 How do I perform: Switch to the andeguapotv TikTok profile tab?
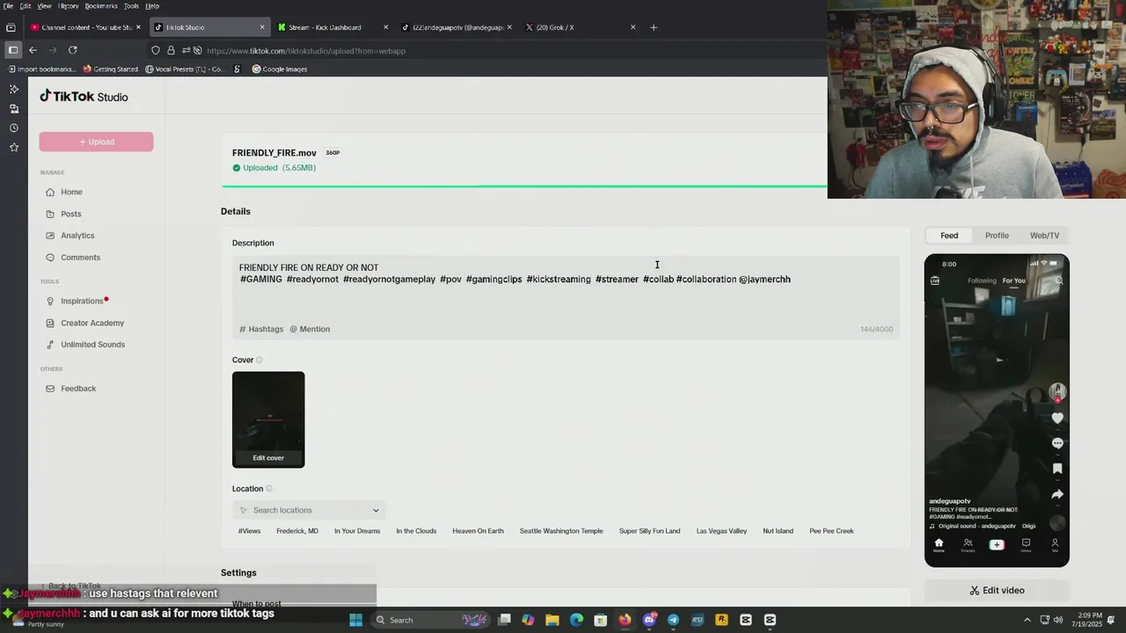coord(456,27)
